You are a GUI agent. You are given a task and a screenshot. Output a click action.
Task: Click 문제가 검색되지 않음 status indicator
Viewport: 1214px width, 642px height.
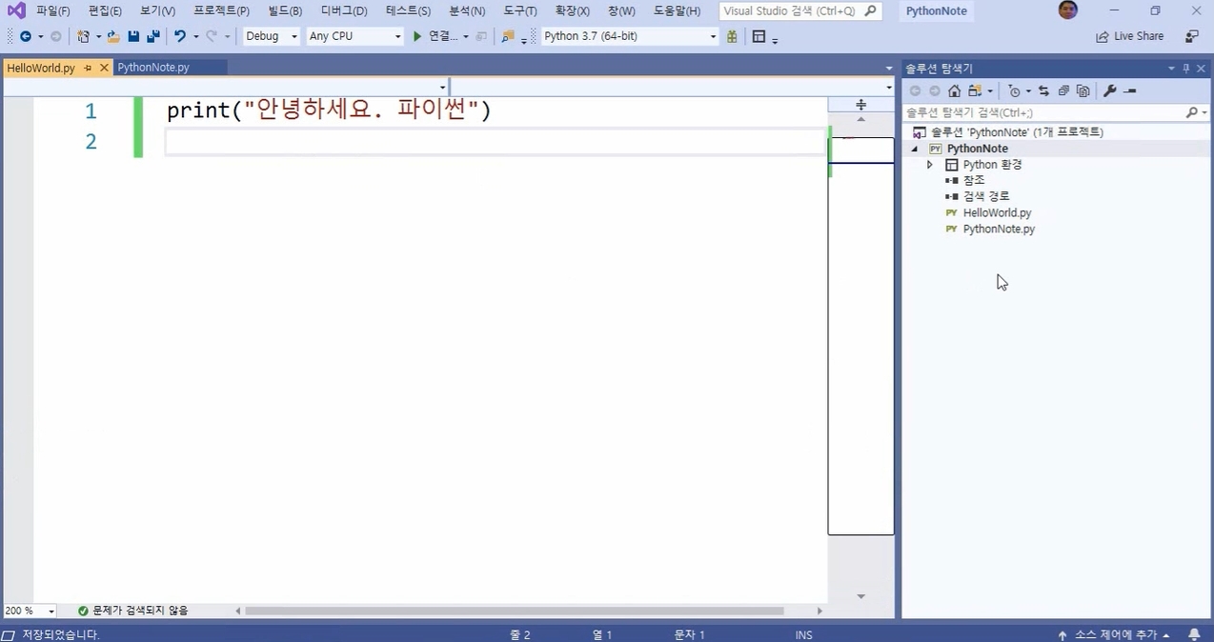point(132,611)
